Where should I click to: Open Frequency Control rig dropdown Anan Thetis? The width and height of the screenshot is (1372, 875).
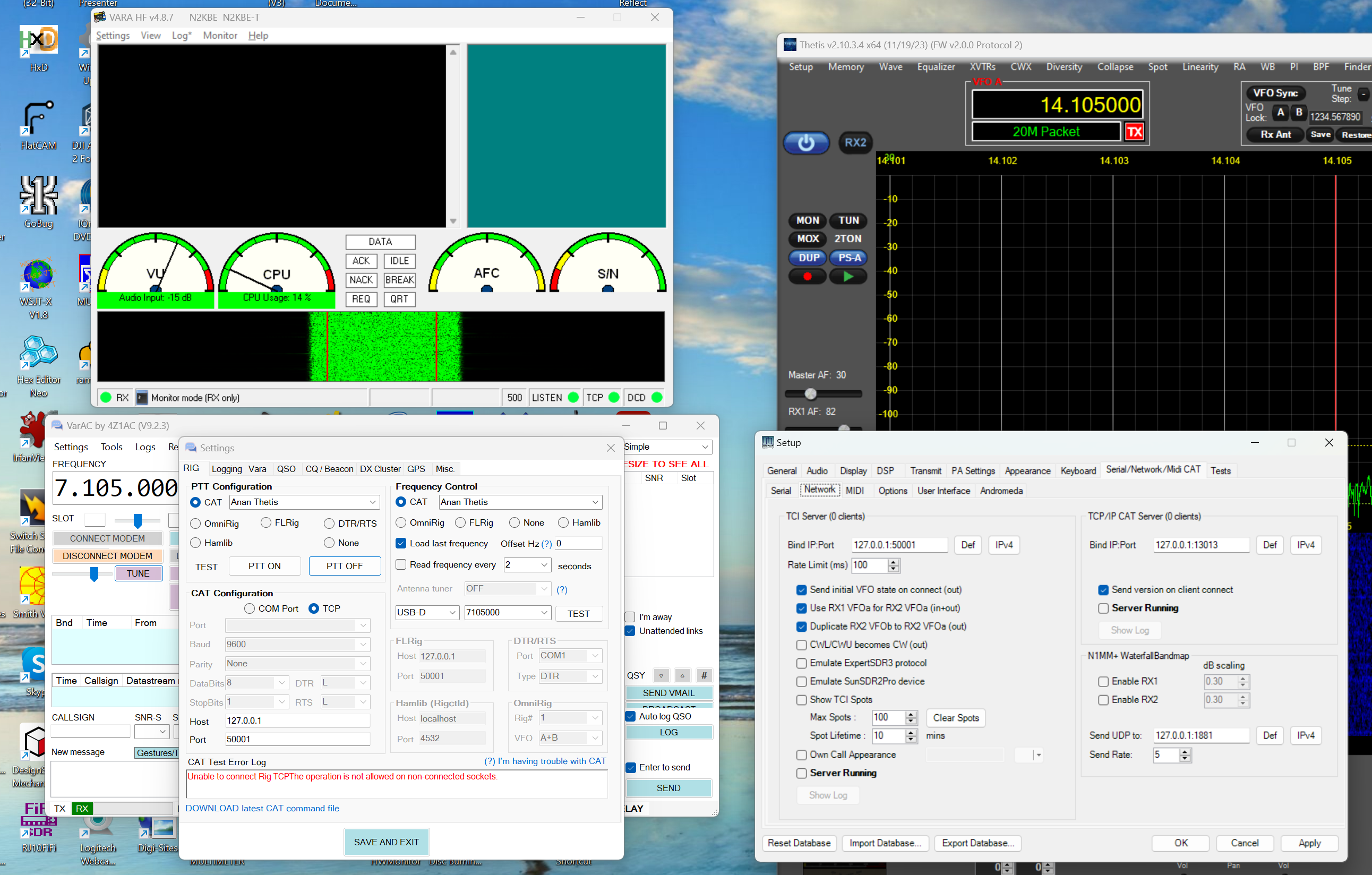[x=520, y=502]
